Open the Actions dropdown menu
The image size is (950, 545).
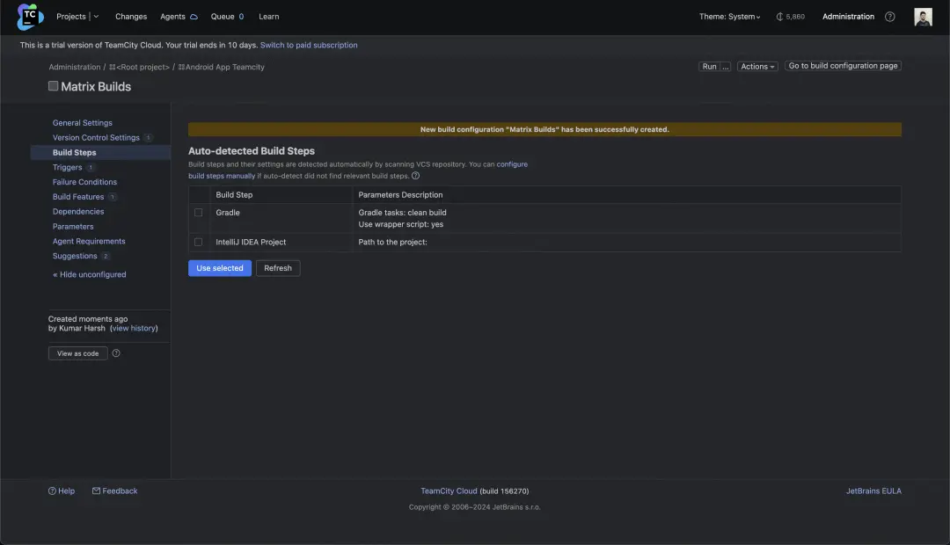(756, 66)
